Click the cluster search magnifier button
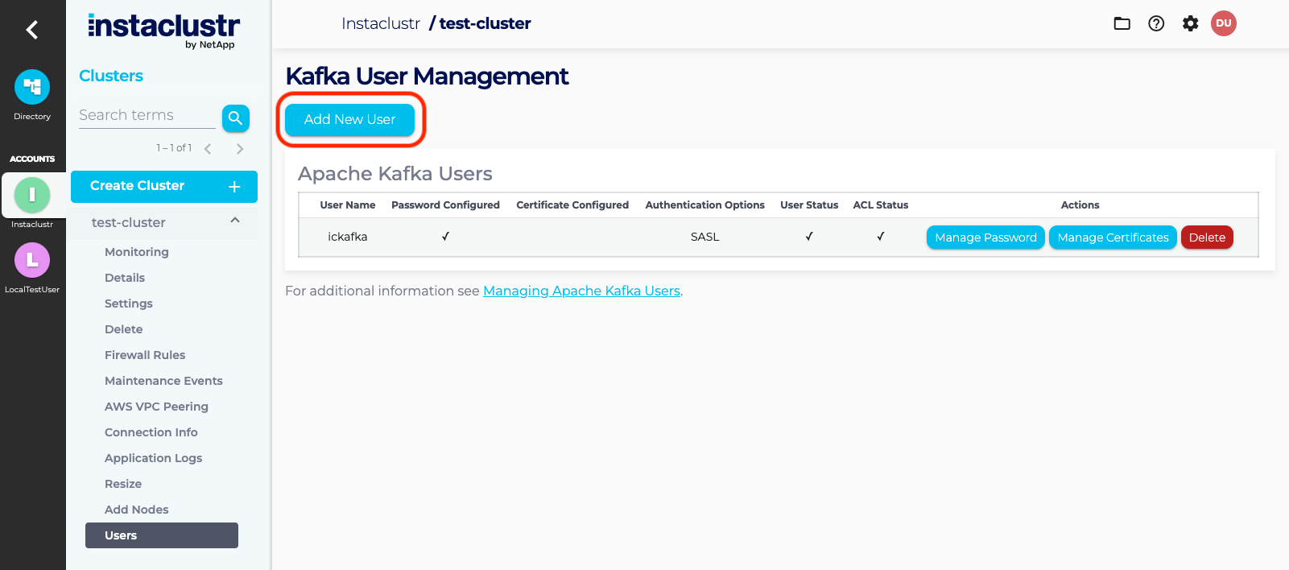 click(x=235, y=118)
